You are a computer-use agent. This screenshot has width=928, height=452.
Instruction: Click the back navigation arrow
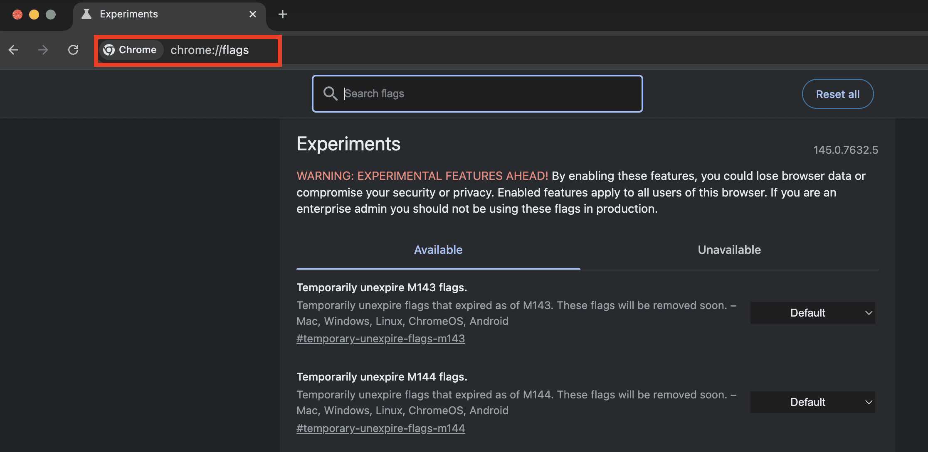[x=14, y=50]
